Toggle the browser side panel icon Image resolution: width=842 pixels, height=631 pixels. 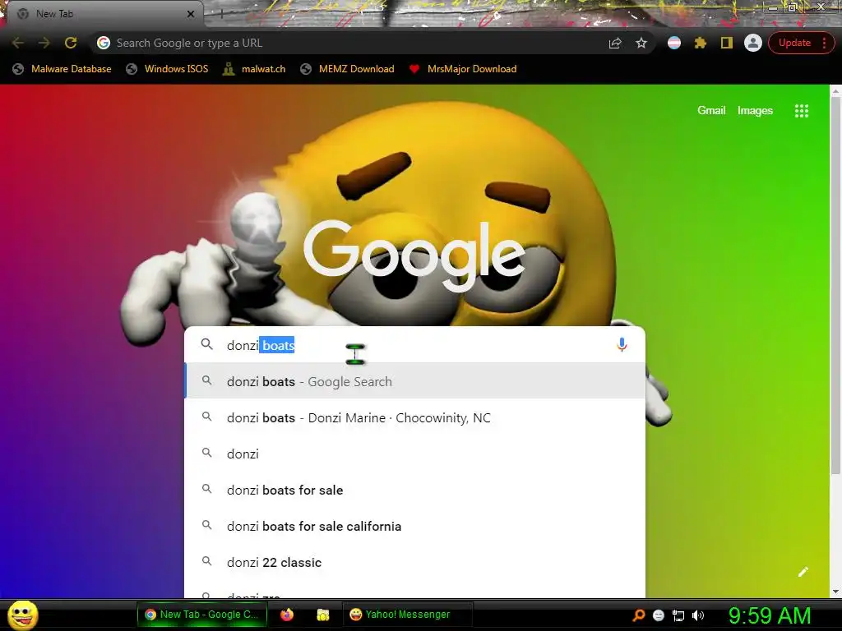coord(727,43)
